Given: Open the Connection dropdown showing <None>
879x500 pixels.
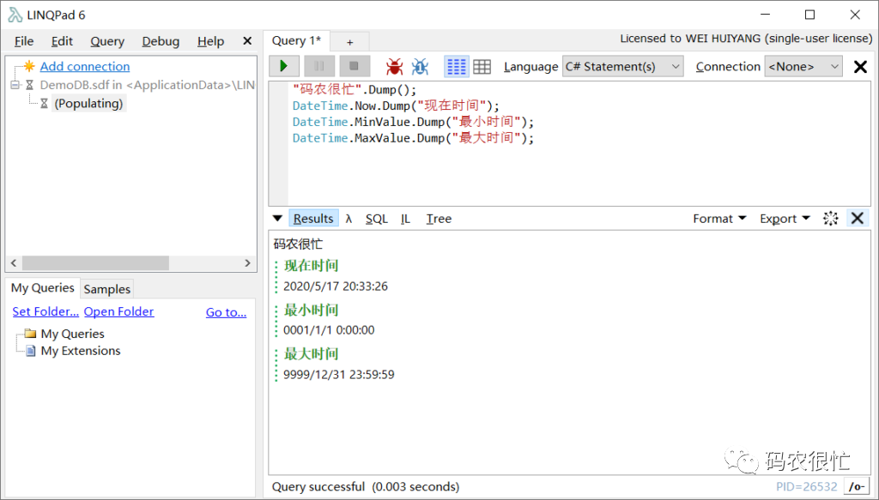Looking at the screenshot, I should click(803, 67).
